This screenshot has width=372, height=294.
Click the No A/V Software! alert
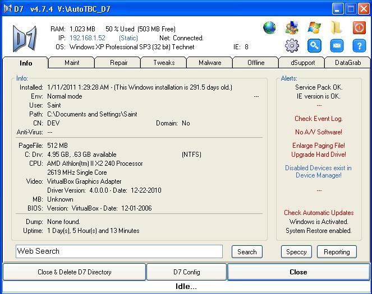click(319, 132)
